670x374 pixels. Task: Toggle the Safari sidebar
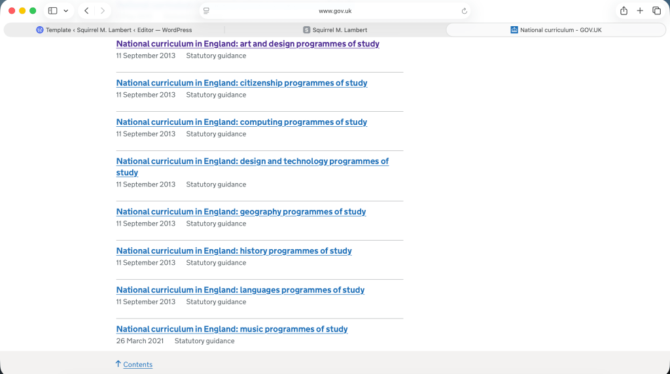52,11
